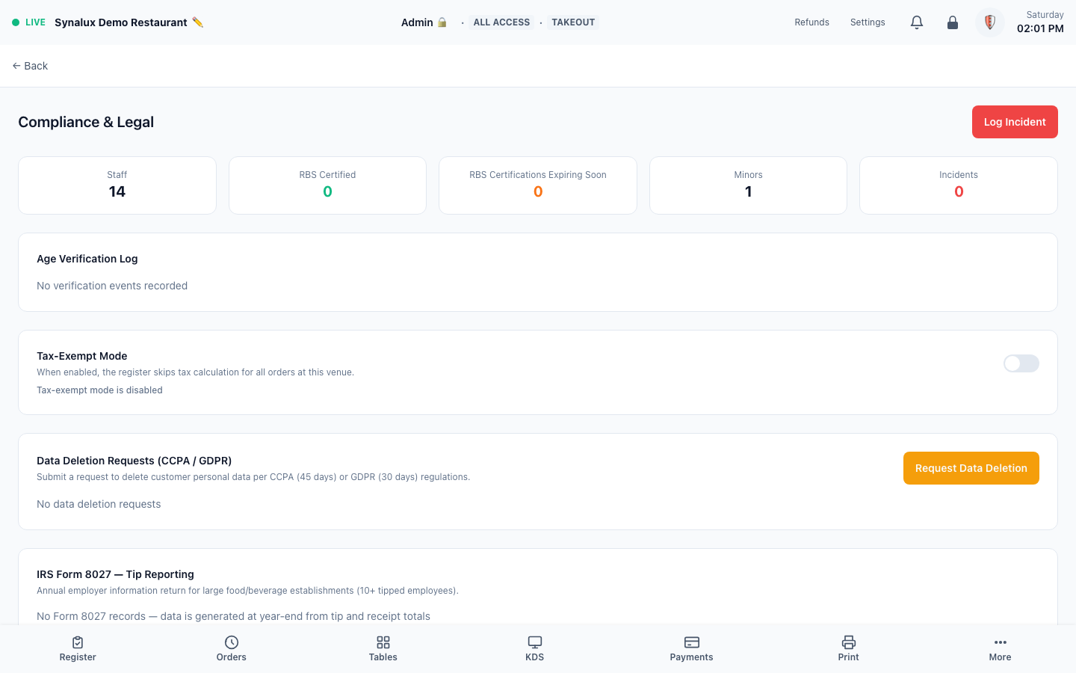The height and width of the screenshot is (673, 1076).
Task: Go back using the Back link
Action: pos(30,66)
